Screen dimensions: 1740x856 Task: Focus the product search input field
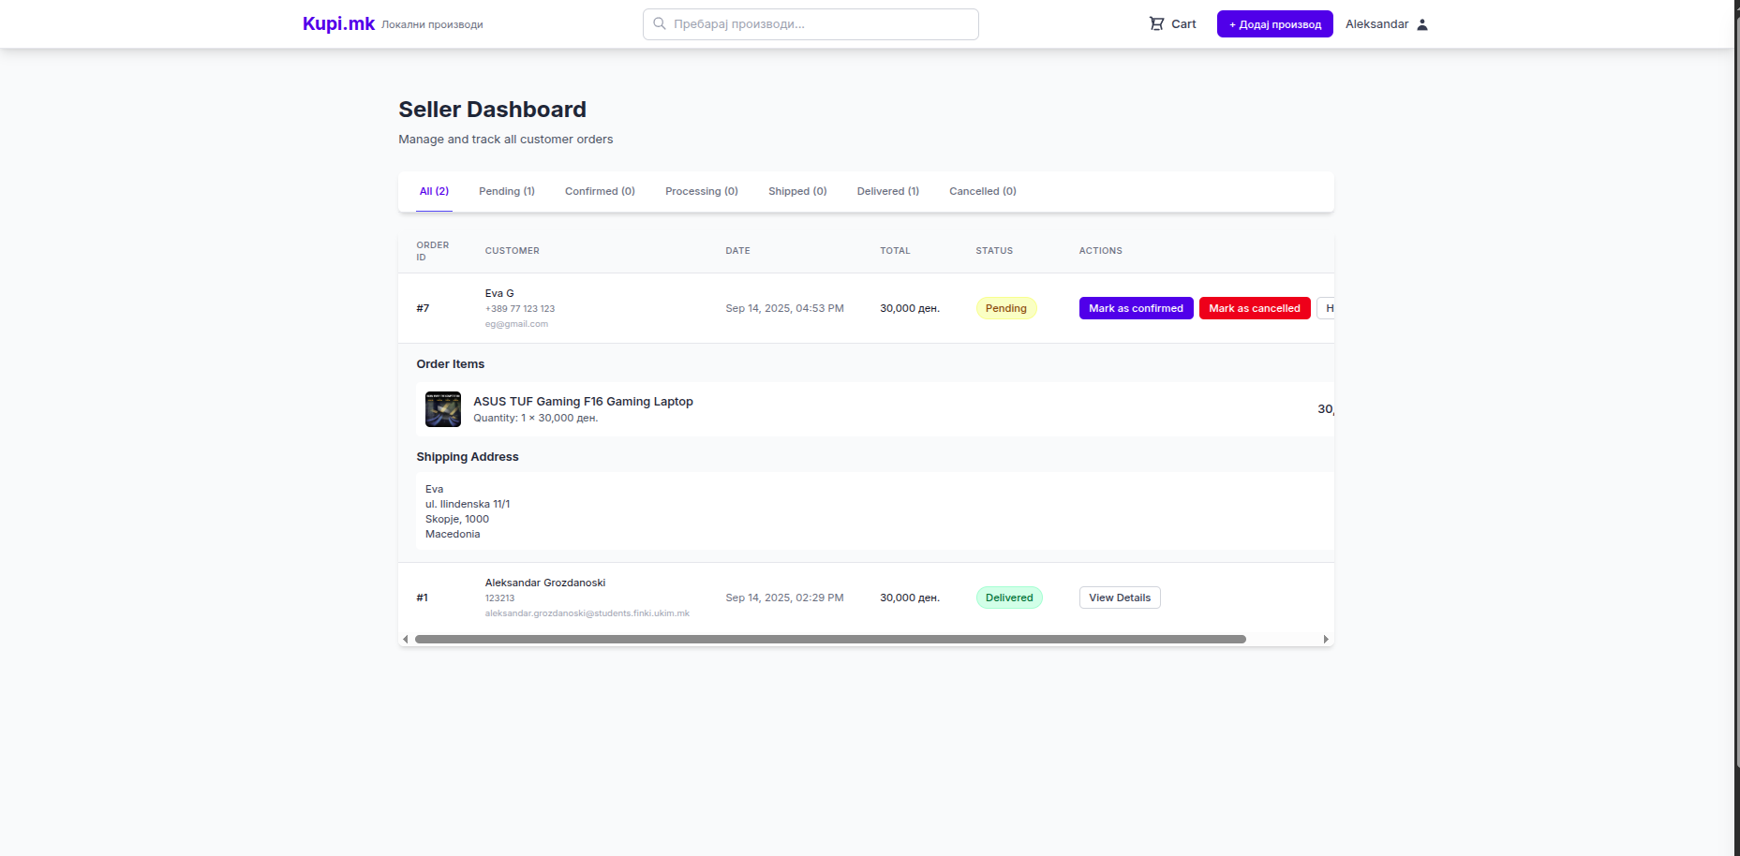pyautogui.click(x=820, y=24)
